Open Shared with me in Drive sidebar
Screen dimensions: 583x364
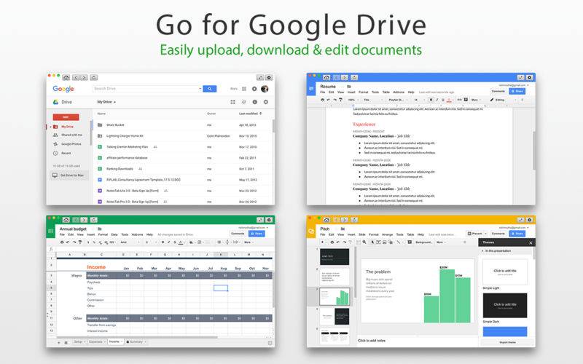(x=71, y=135)
